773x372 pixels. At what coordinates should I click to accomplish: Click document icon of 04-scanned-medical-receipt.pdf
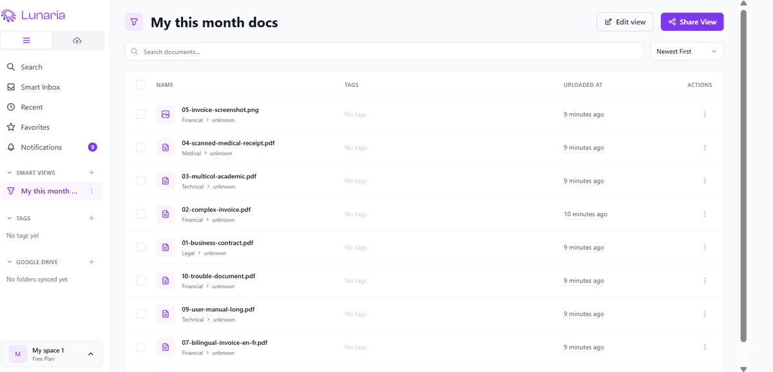point(166,147)
